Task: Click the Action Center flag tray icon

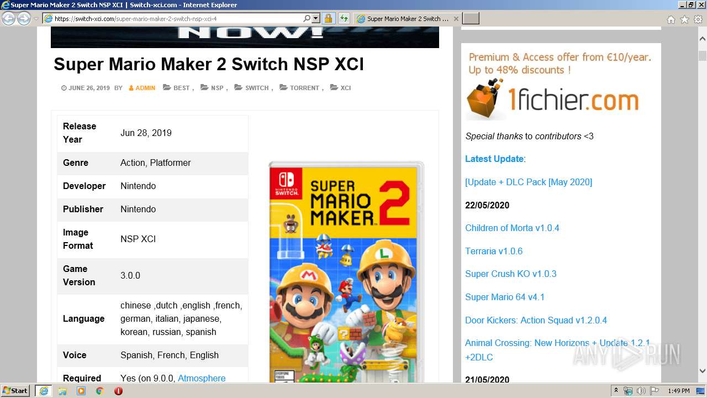Action: coord(653,391)
